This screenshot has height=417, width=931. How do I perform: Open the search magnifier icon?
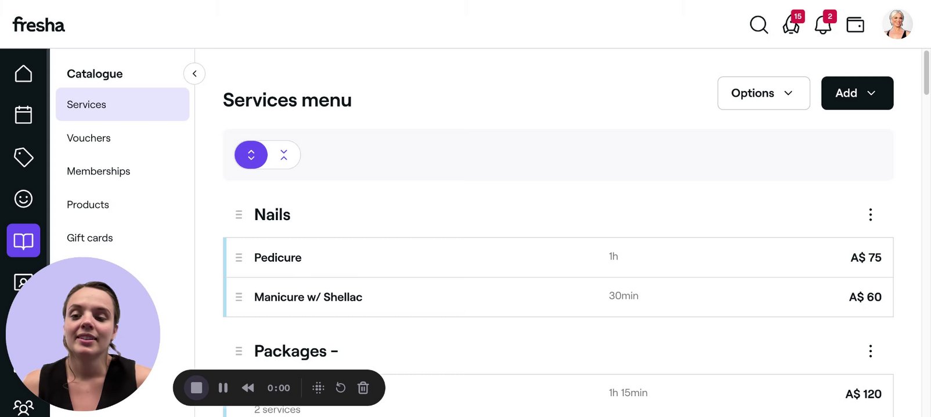(x=759, y=24)
